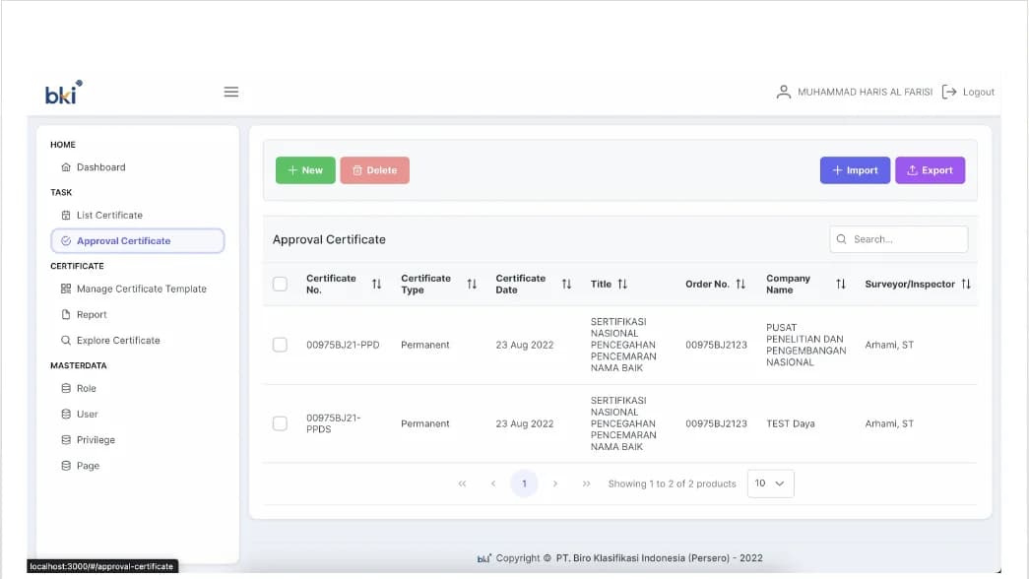The image size is (1029, 579).
Task: Tick checkbox for certificate 00975BJ21-PPDS
Action: pos(281,423)
